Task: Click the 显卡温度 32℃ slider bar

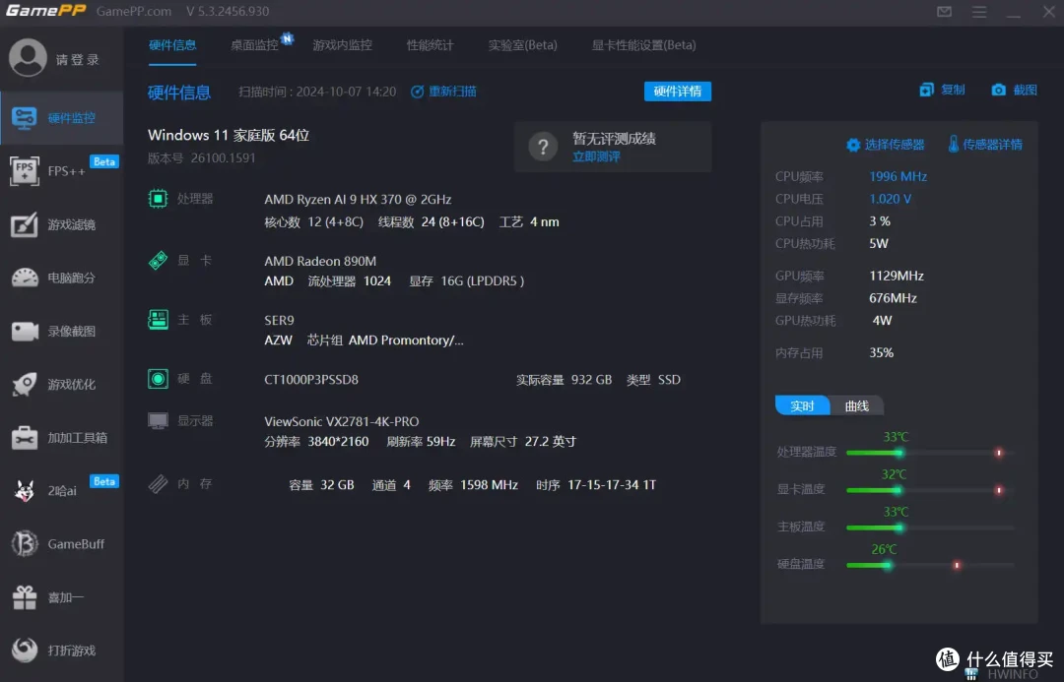Action: coord(930,489)
